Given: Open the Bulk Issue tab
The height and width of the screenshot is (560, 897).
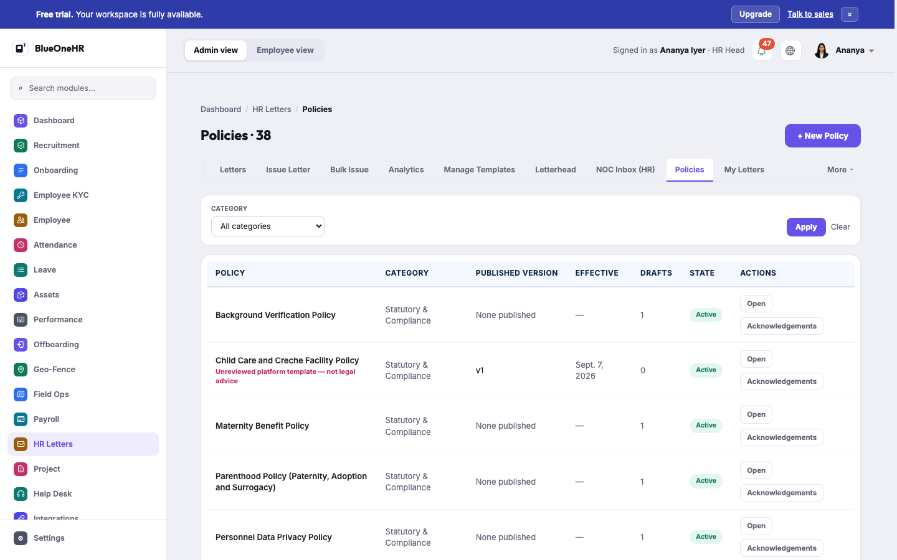Looking at the screenshot, I should [349, 170].
